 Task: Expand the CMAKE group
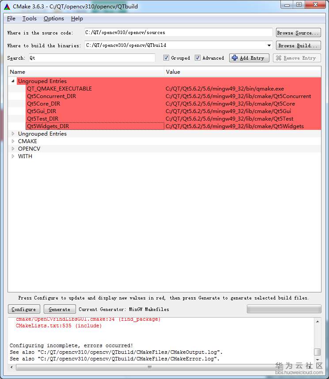click(13, 141)
